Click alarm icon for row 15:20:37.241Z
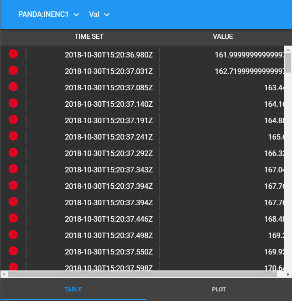The width and height of the screenshot is (292, 301). (13, 136)
